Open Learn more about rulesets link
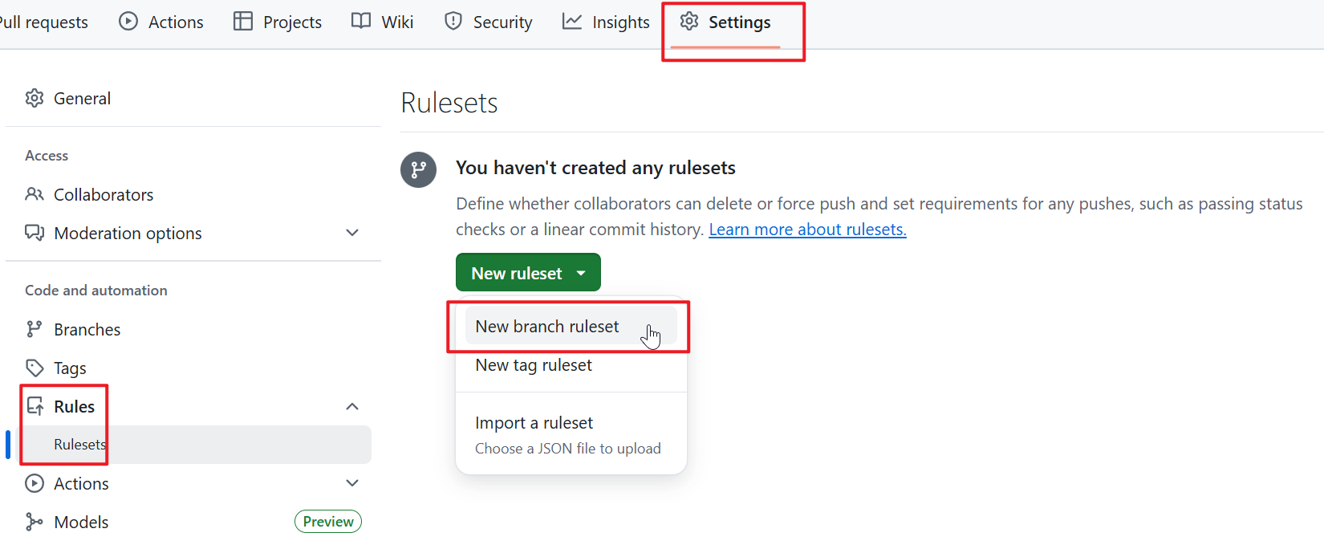The height and width of the screenshot is (549, 1324). click(807, 230)
